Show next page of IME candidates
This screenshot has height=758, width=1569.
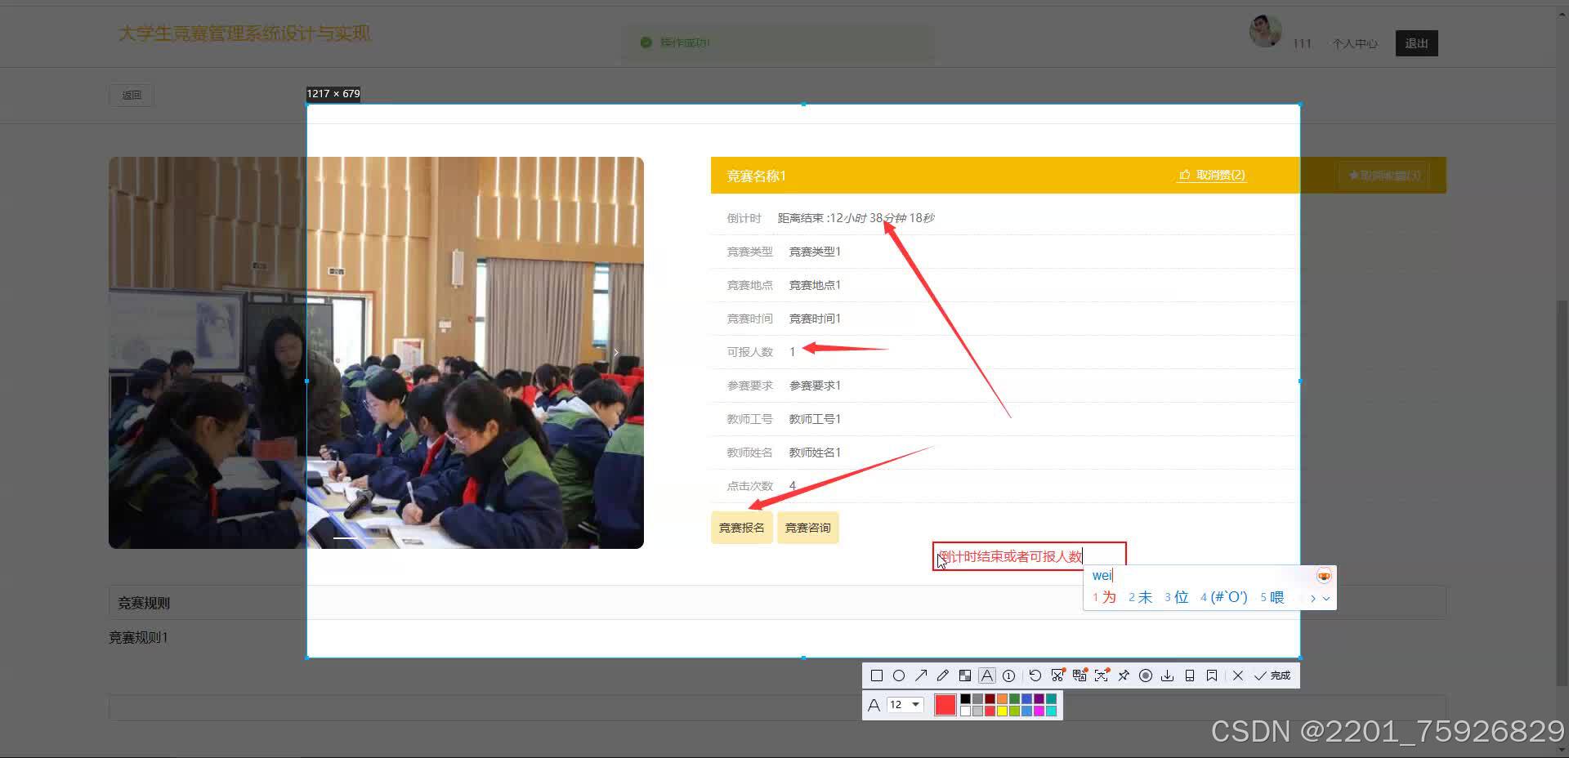click(x=1312, y=598)
